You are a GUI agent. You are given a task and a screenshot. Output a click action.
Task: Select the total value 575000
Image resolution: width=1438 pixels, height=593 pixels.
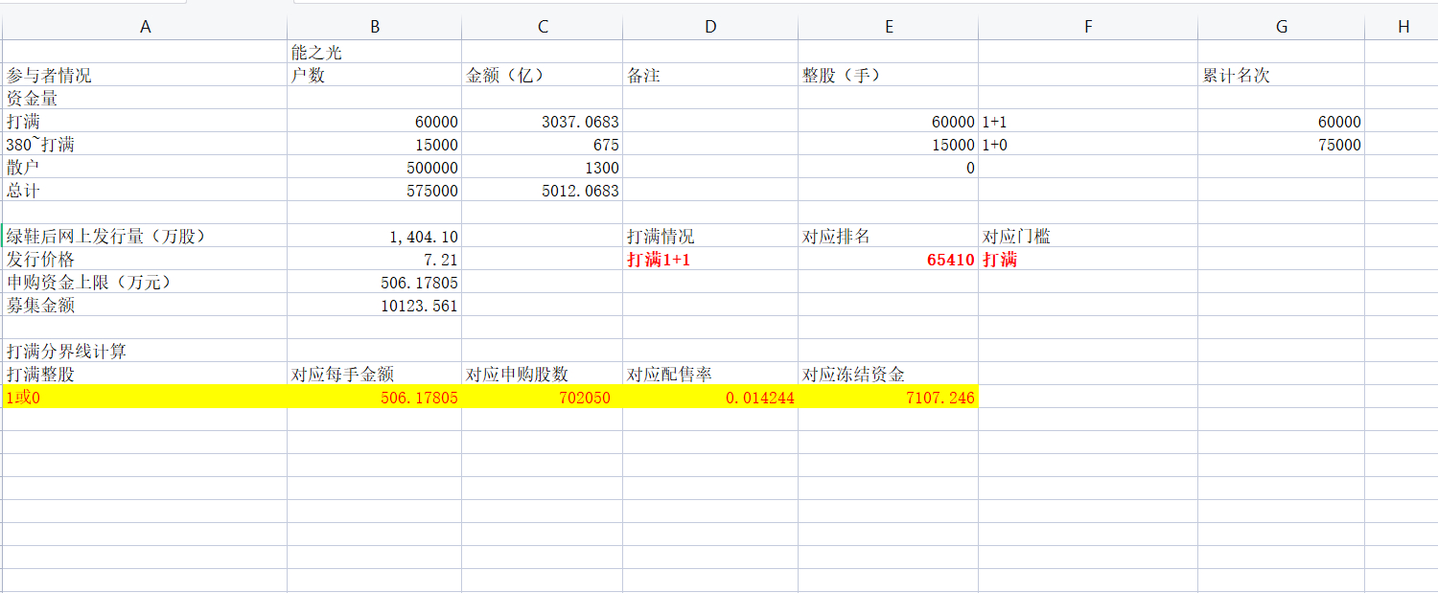375,191
